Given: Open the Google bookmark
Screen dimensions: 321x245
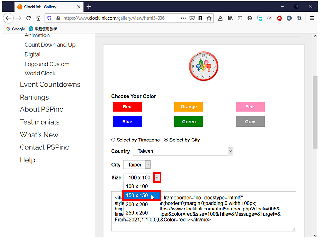Looking at the screenshot, I should pos(16,29).
